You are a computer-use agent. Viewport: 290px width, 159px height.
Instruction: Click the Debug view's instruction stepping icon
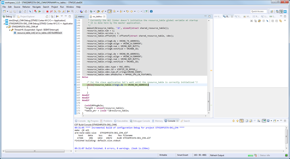(x=57, y=16)
